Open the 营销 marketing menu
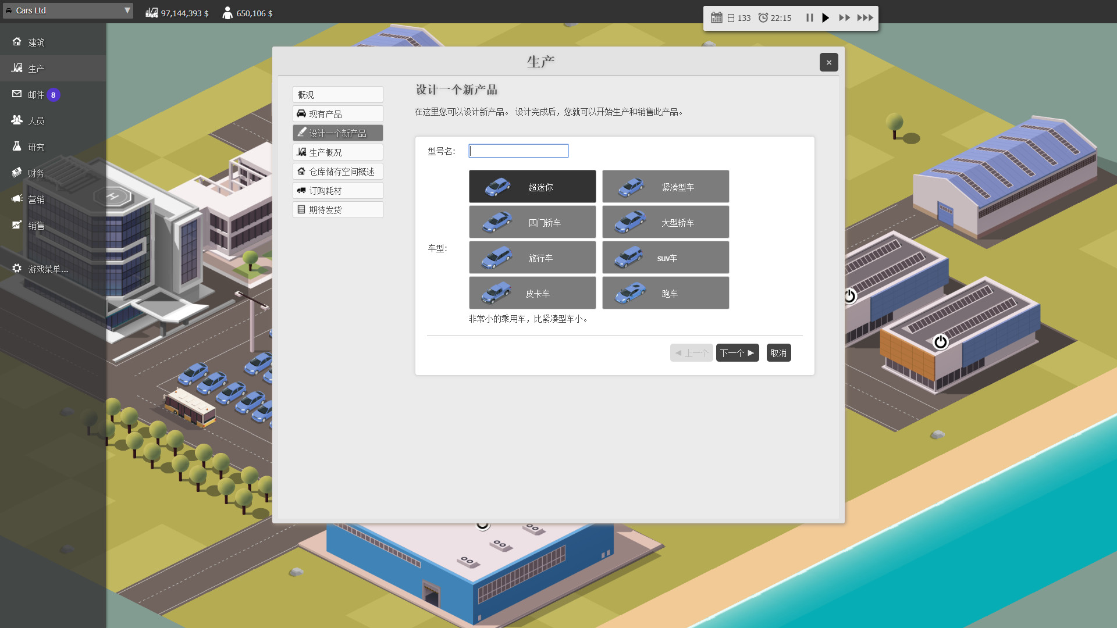Screen dimensions: 1117x628 click(53, 199)
